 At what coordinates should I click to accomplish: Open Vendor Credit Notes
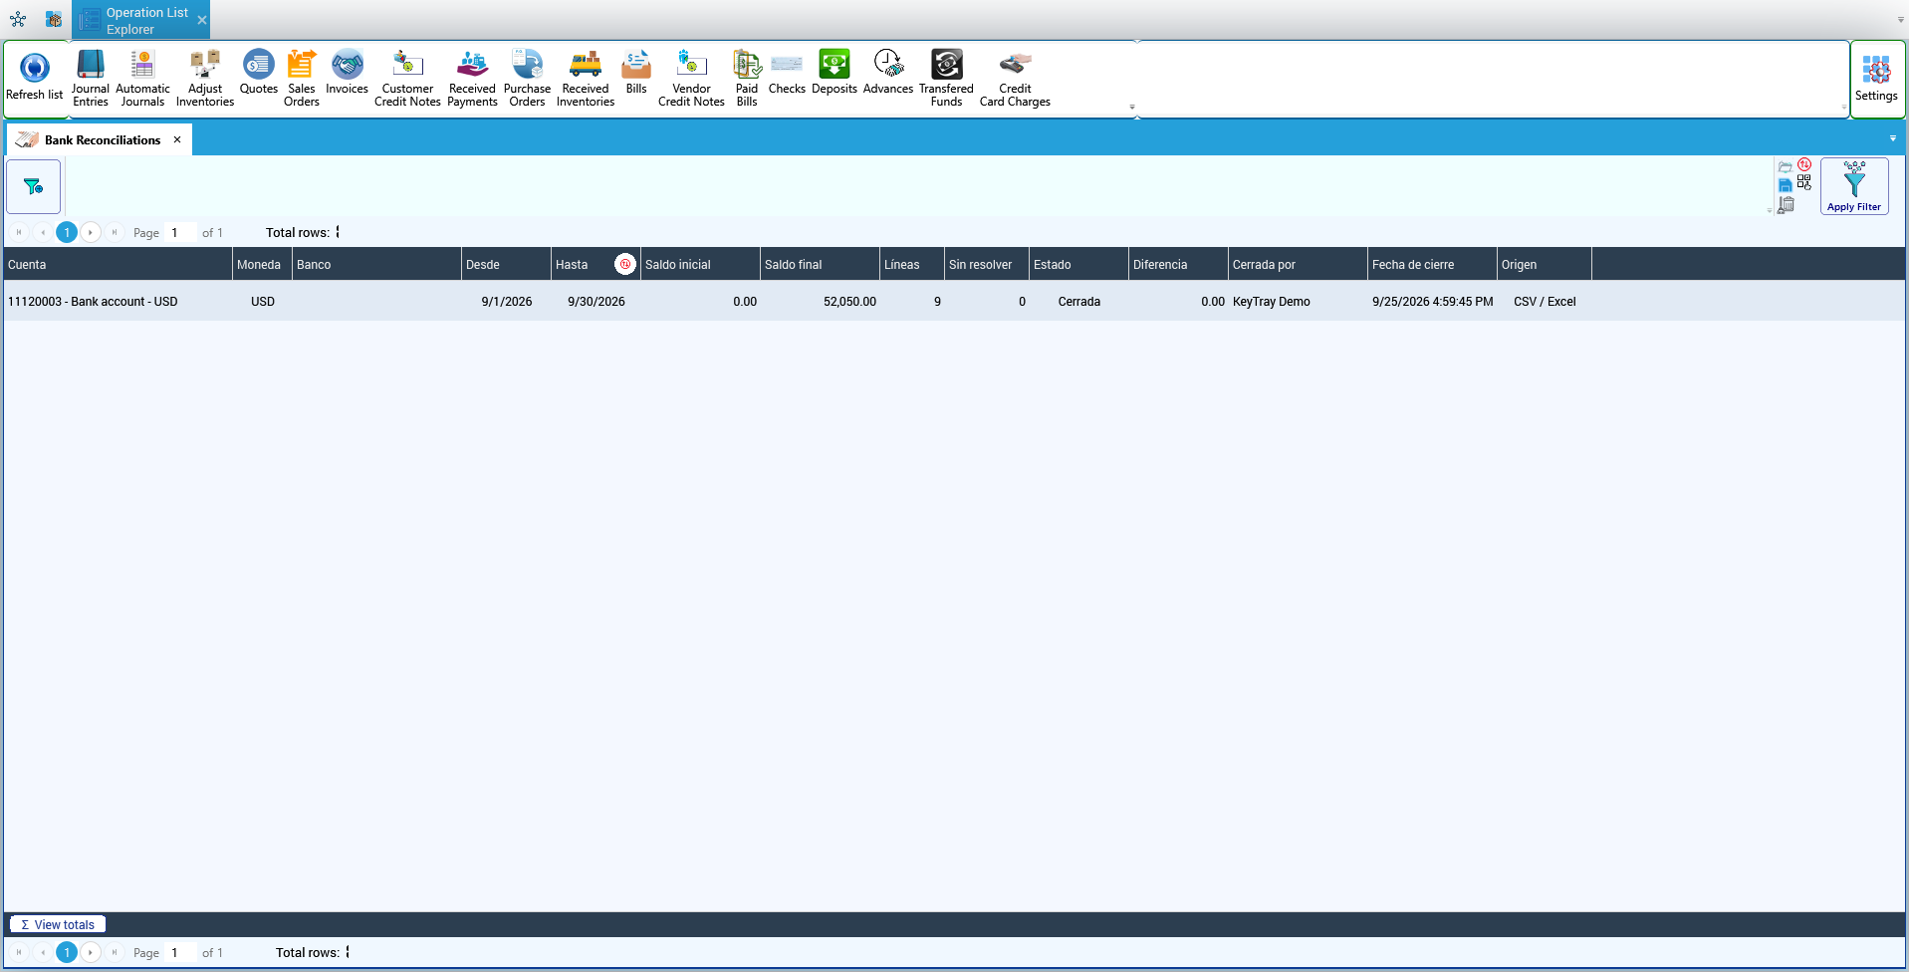pyautogui.click(x=691, y=78)
